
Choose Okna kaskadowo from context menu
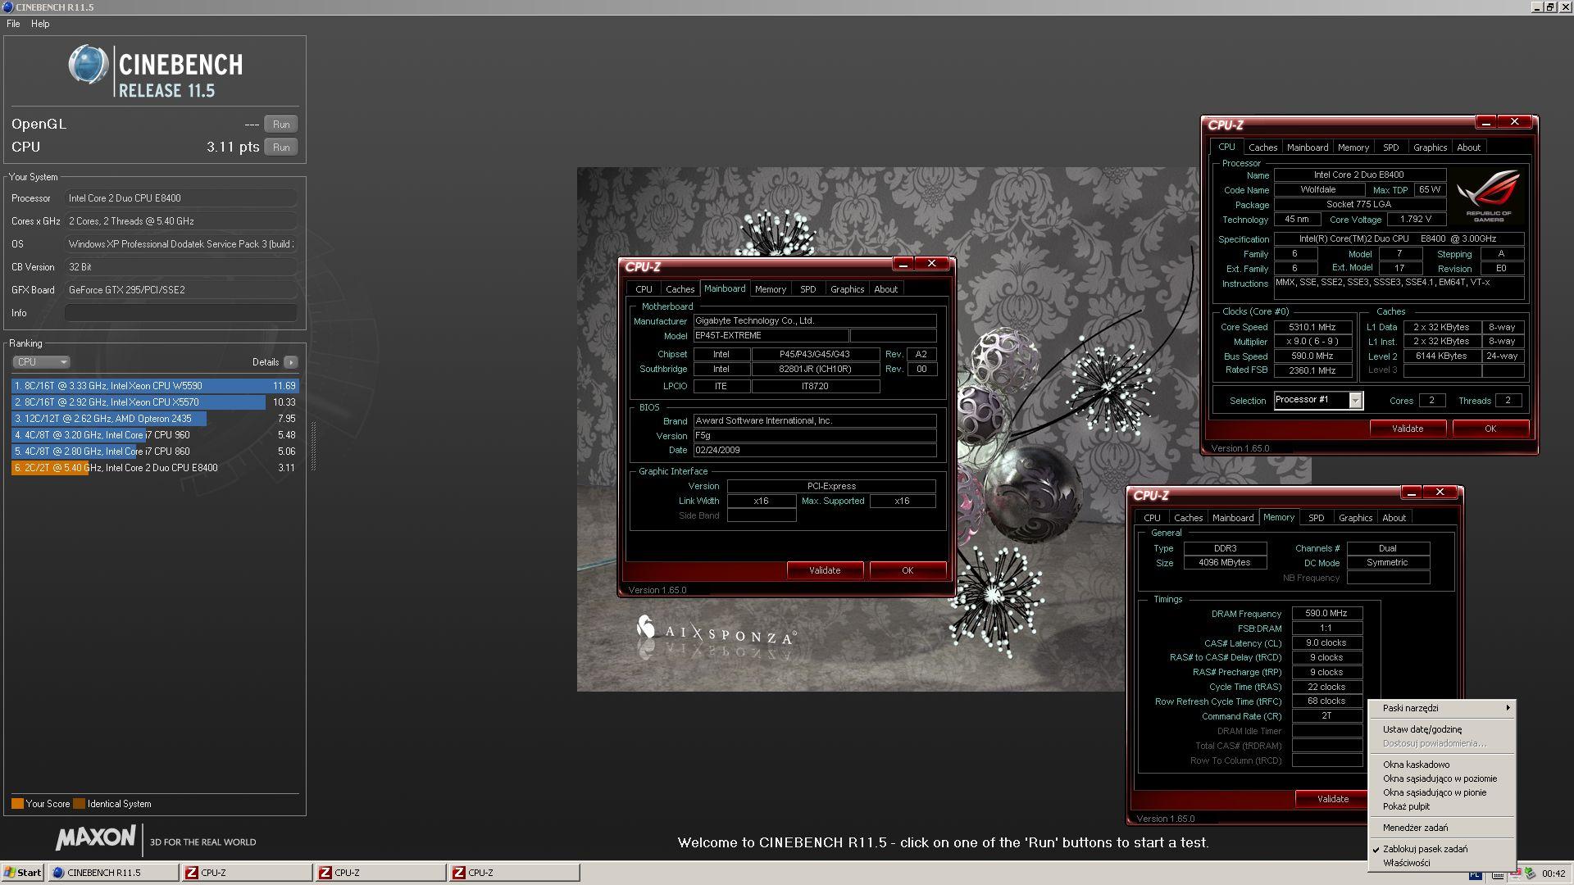[x=1442, y=765]
